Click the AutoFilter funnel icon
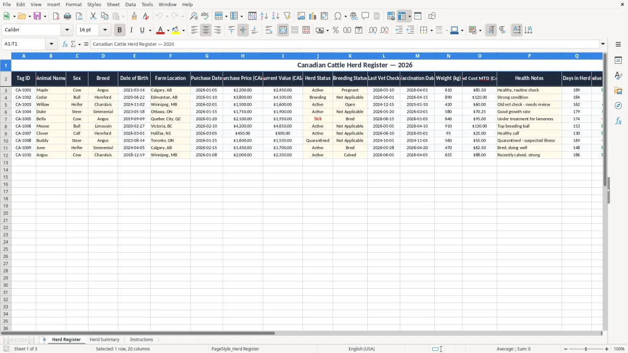Image resolution: width=628 pixels, height=353 pixels. [287, 16]
